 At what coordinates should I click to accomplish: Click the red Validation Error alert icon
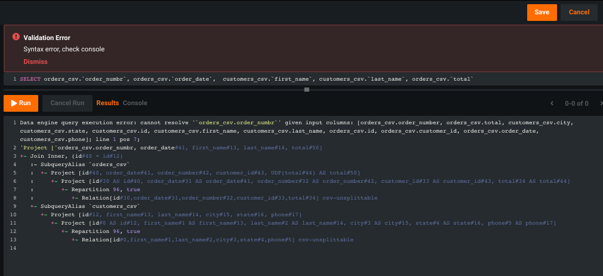[x=16, y=37]
